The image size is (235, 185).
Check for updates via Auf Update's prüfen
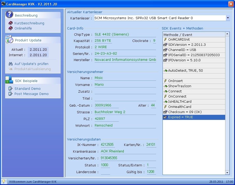[x=31, y=64]
